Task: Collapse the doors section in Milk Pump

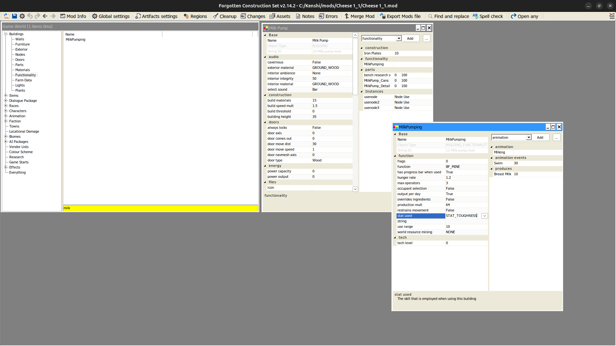Action: point(265,122)
